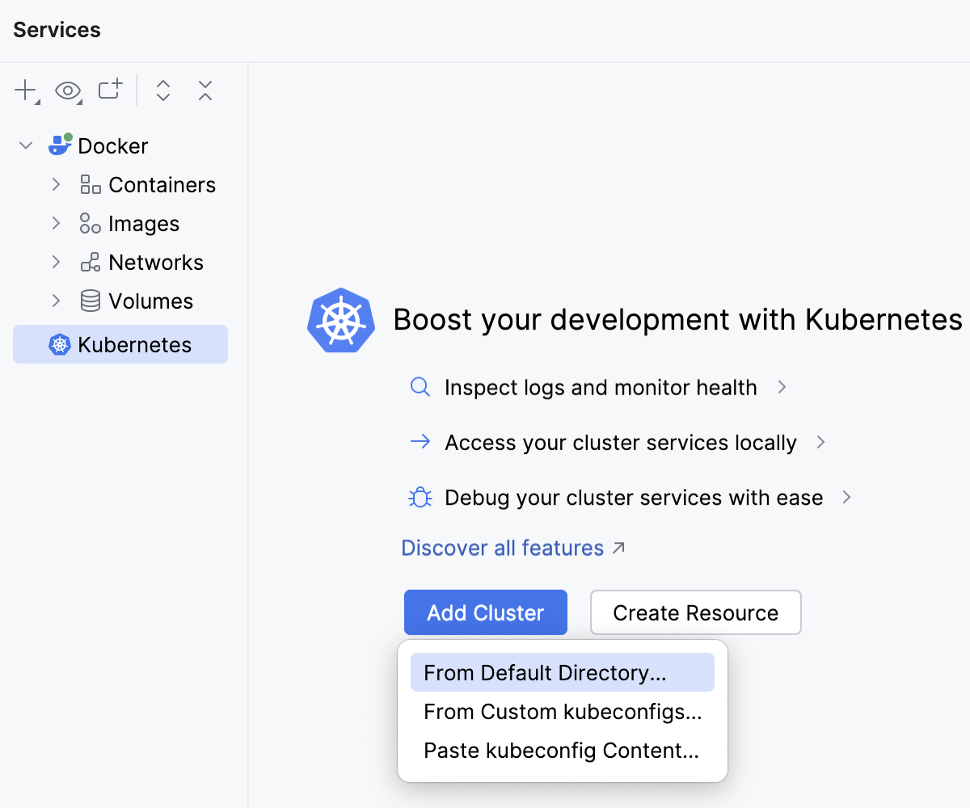Screen dimensions: 970x808
Task: Click the arrow icon beside Access your cluster
Action: coord(420,442)
